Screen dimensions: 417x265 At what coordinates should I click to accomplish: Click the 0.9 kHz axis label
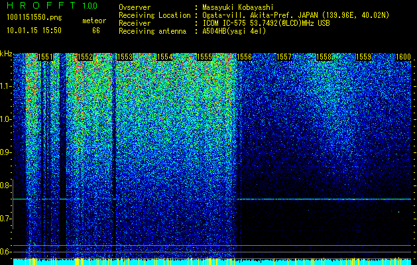(6, 152)
